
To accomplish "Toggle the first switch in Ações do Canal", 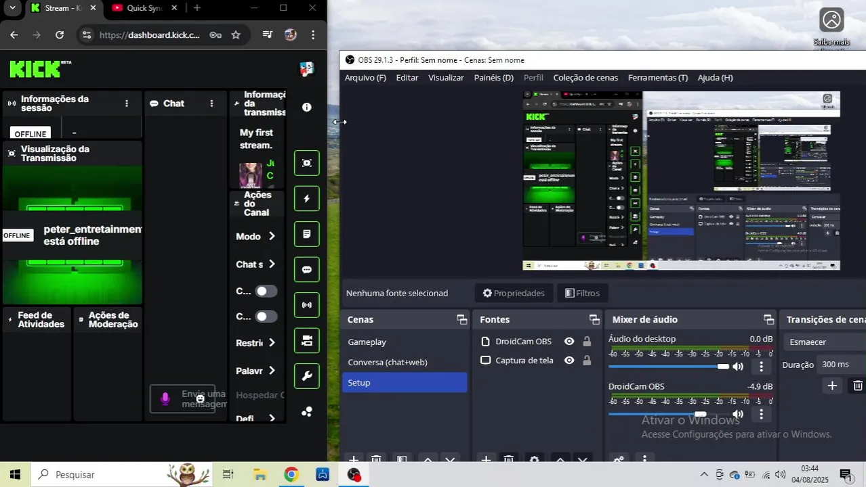I will (266, 291).
